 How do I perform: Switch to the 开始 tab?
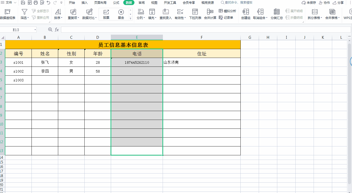click(x=72, y=3)
